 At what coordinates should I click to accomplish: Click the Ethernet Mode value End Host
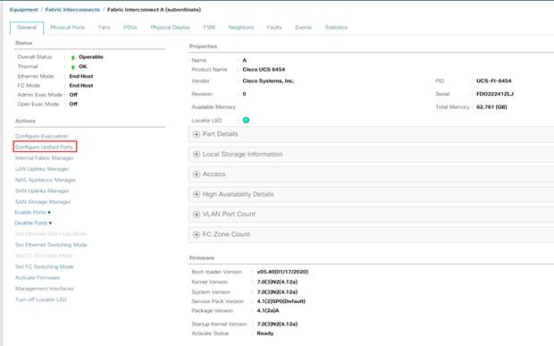pos(81,76)
